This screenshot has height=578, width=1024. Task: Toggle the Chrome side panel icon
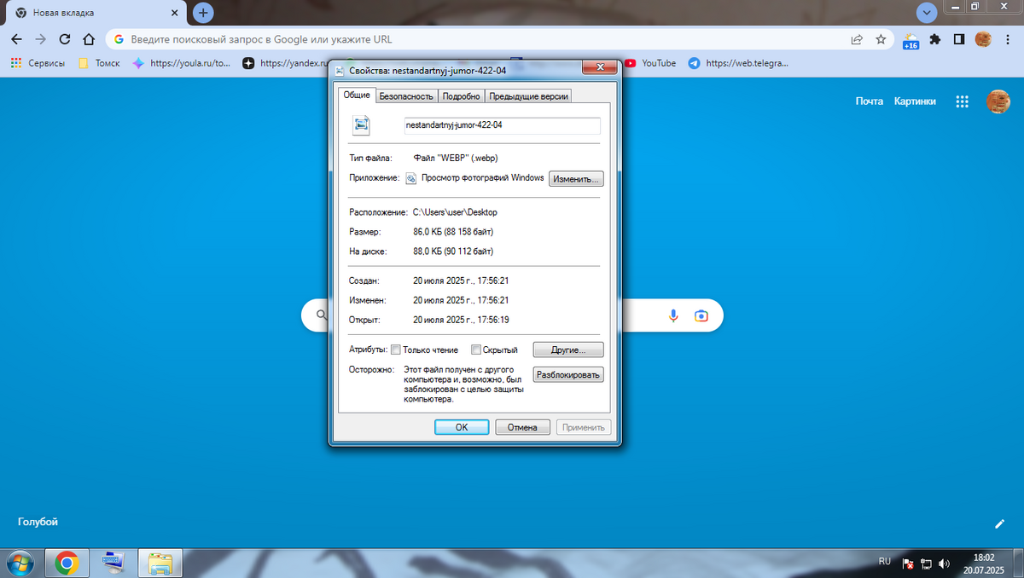point(959,39)
